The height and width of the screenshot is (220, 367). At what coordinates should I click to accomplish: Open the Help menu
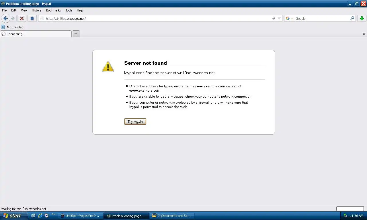click(80, 10)
